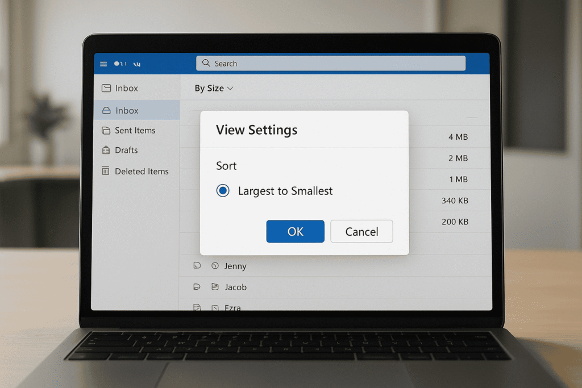Click the hamburger menu icon in the toolbar

103,64
